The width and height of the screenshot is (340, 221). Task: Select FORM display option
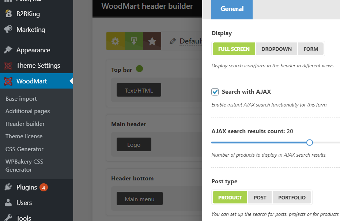pos(311,49)
